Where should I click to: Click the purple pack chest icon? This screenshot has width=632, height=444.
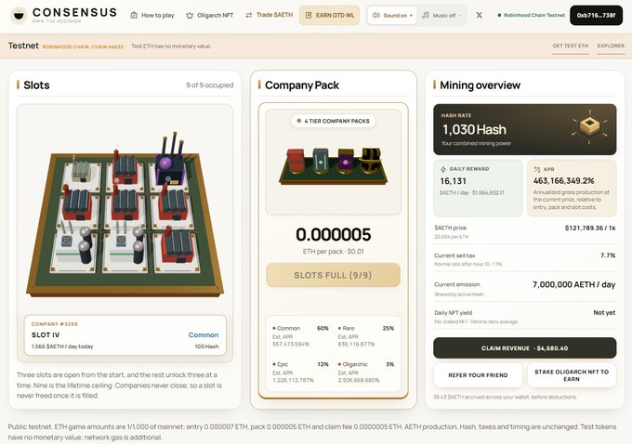[346, 161]
